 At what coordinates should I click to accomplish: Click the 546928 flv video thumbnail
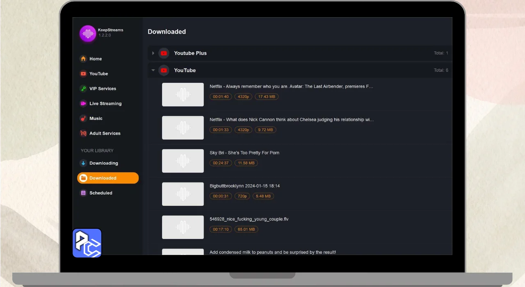point(183,227)
